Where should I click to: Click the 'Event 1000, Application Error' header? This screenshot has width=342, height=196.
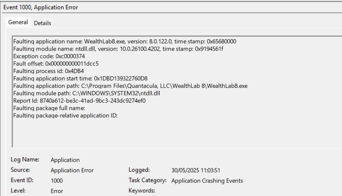point(41,8)
